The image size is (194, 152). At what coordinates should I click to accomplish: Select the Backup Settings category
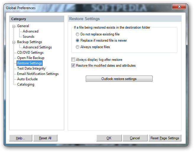click(30, 42)
